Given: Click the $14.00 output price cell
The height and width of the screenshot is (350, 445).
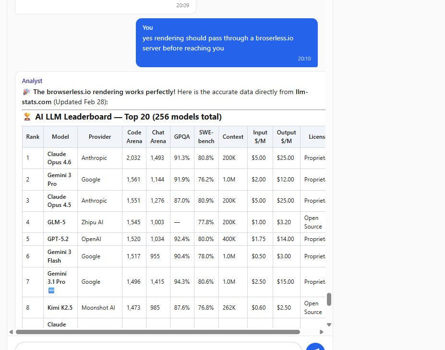Looking at the screenshot, I should click(x=286, y=239).
